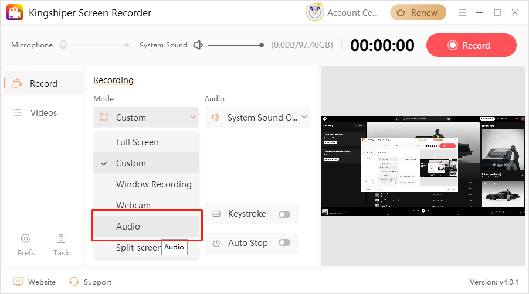Mute the System Sound speaker icon

coord(198,45)
